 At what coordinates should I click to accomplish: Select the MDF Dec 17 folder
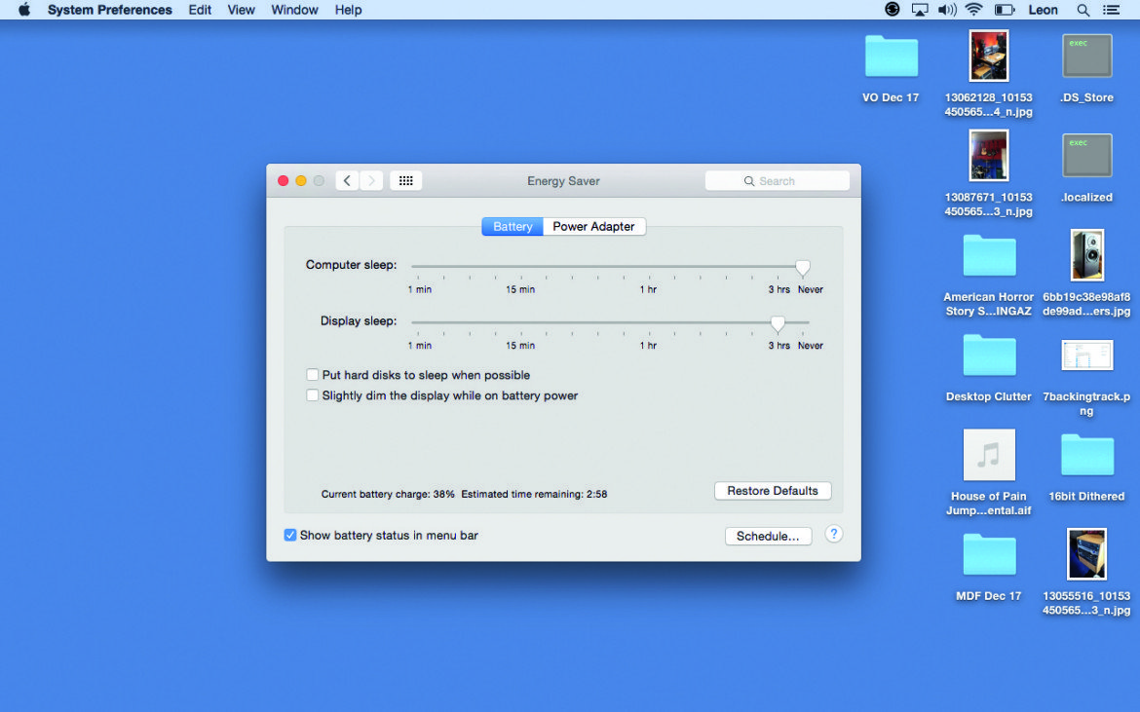(x=989, y=554)
